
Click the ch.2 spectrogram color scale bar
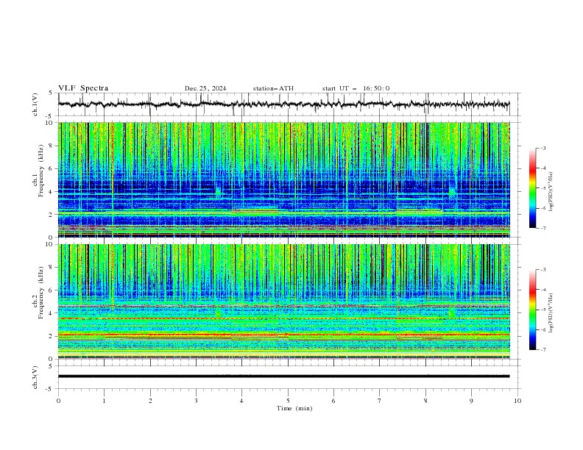click(x=532, y=310)
